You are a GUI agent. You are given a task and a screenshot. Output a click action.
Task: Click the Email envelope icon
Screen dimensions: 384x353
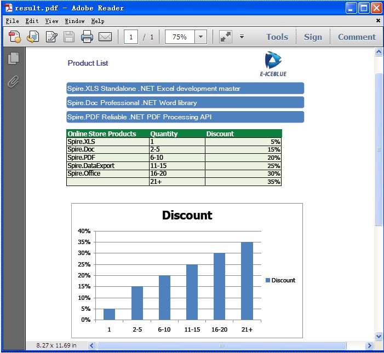105,37
